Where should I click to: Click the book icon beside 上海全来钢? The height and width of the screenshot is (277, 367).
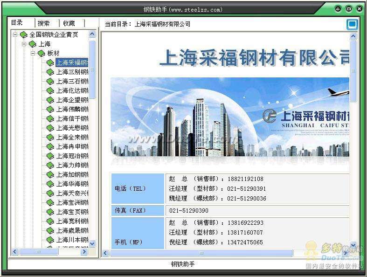click(50, 138)
